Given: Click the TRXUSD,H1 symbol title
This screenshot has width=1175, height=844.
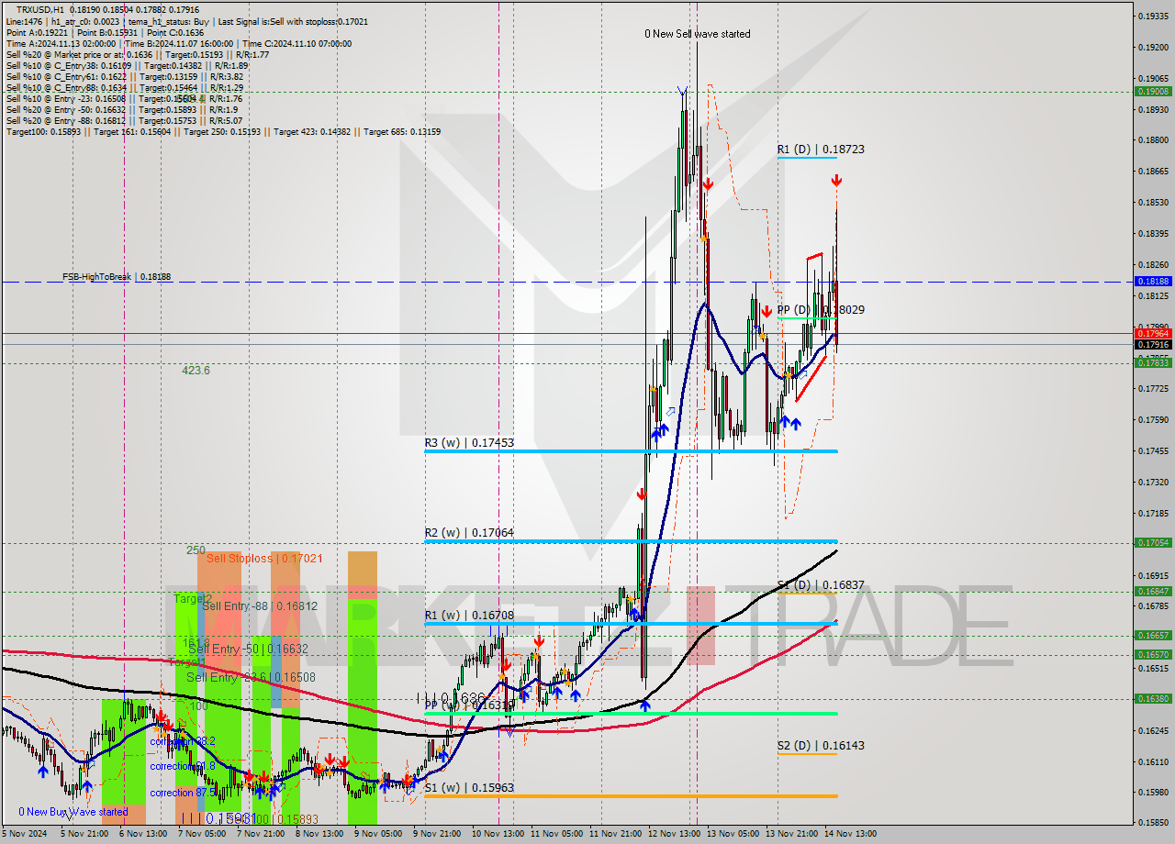Looking at the screenshot, I should click(x=39, y=9).
